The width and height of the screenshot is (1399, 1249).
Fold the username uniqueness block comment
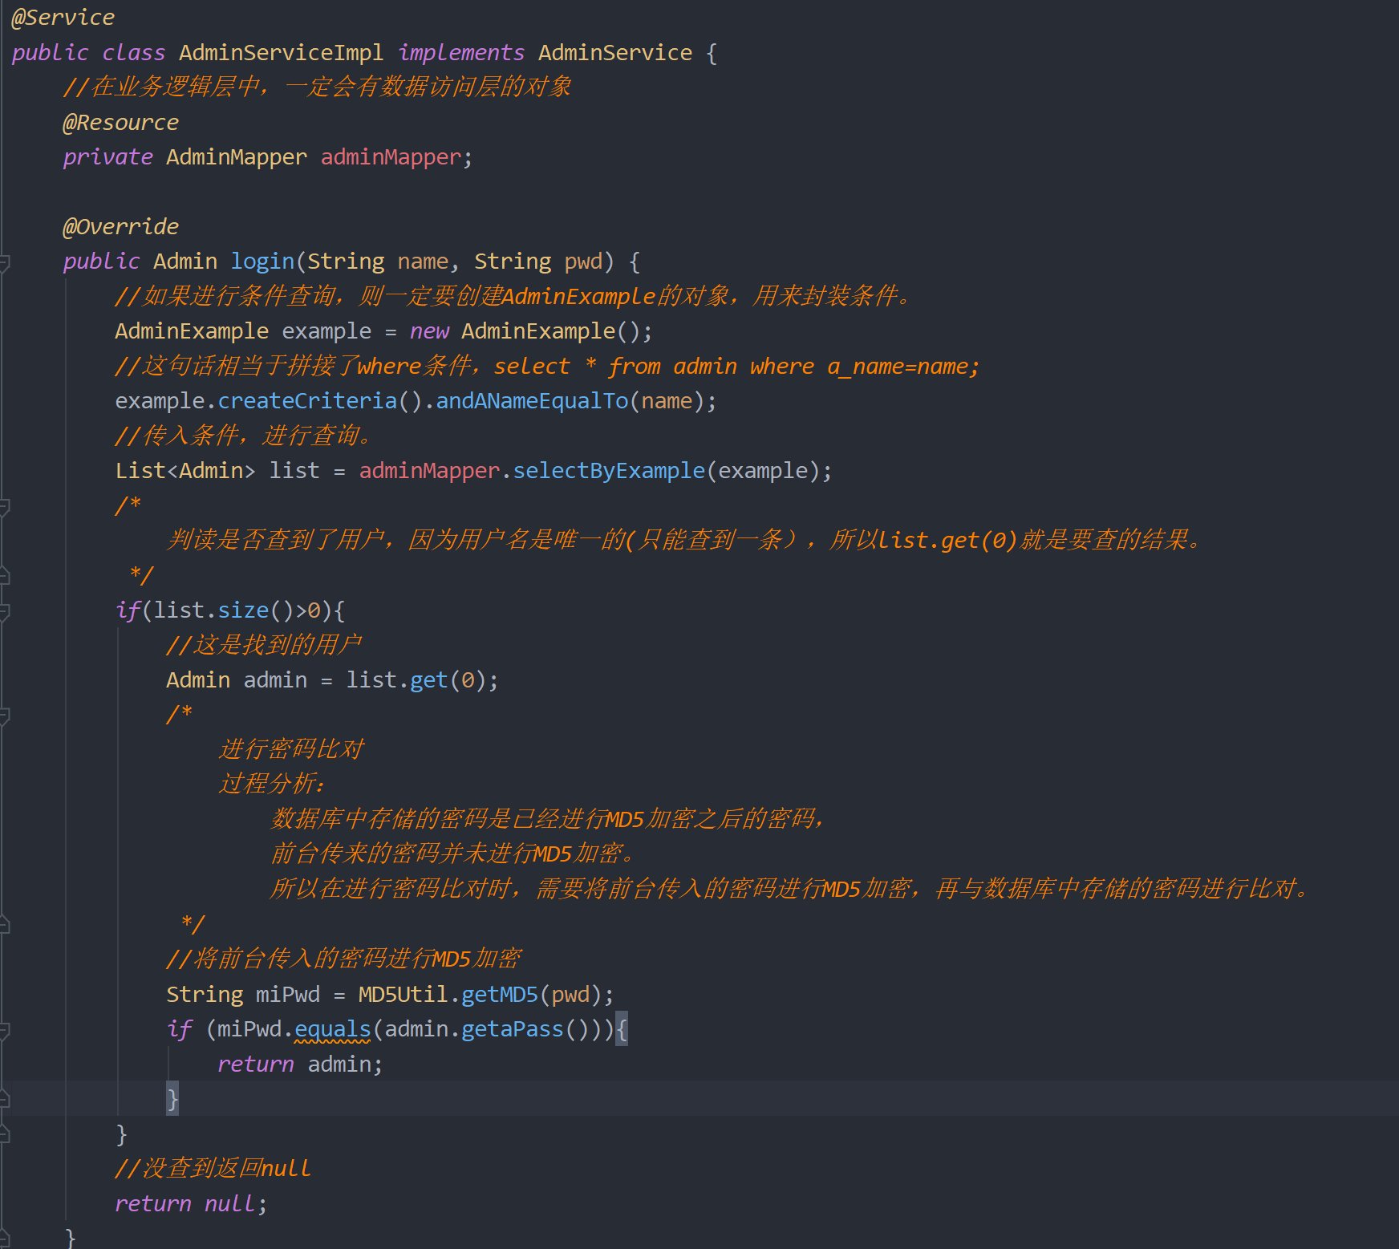pos(4,506)
